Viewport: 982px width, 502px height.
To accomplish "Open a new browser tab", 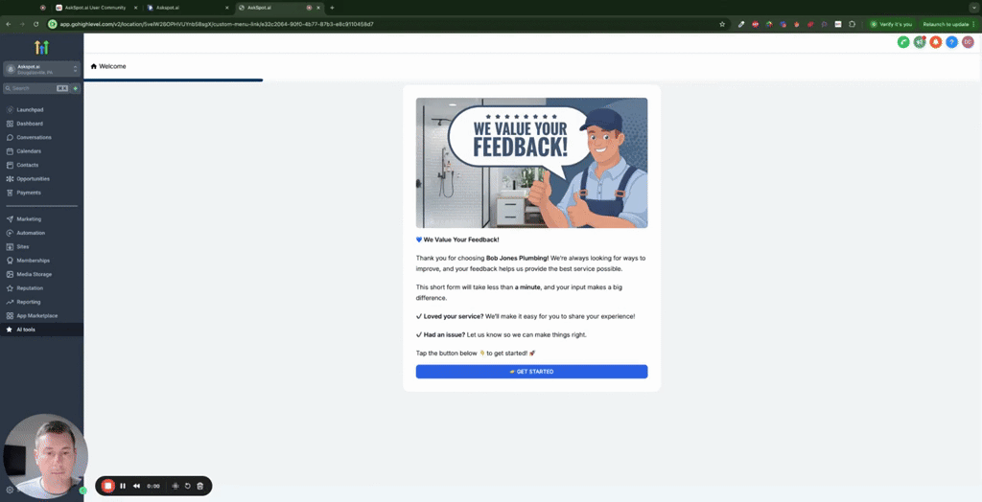I will click(x=332, y=8).
